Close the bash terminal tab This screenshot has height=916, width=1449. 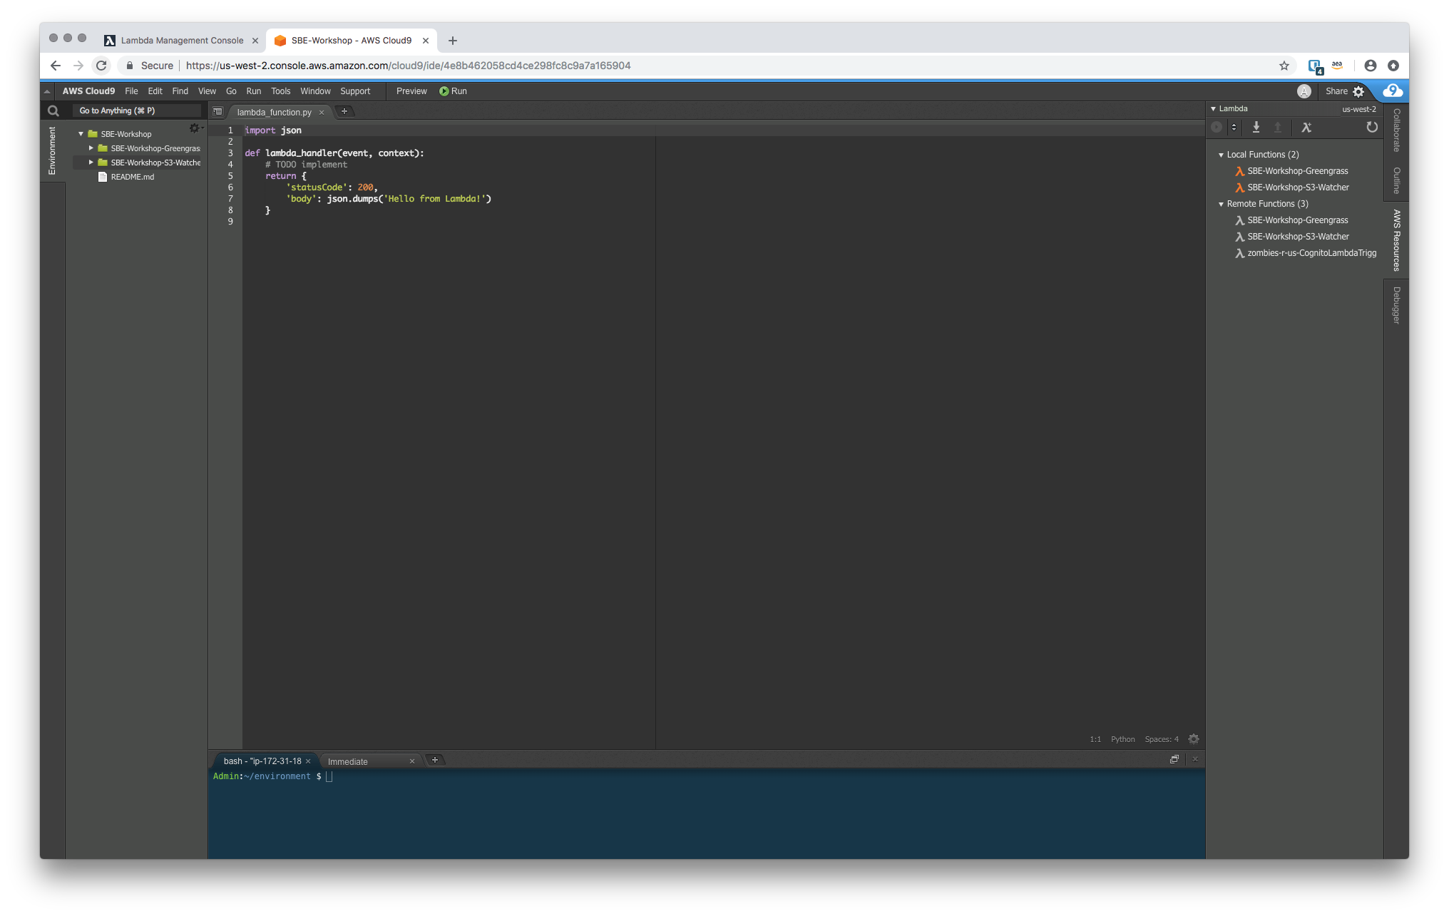tap(308, 761)
